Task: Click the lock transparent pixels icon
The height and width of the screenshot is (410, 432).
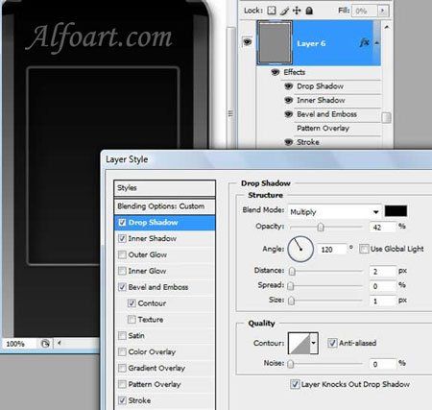Action: point(272,11)
